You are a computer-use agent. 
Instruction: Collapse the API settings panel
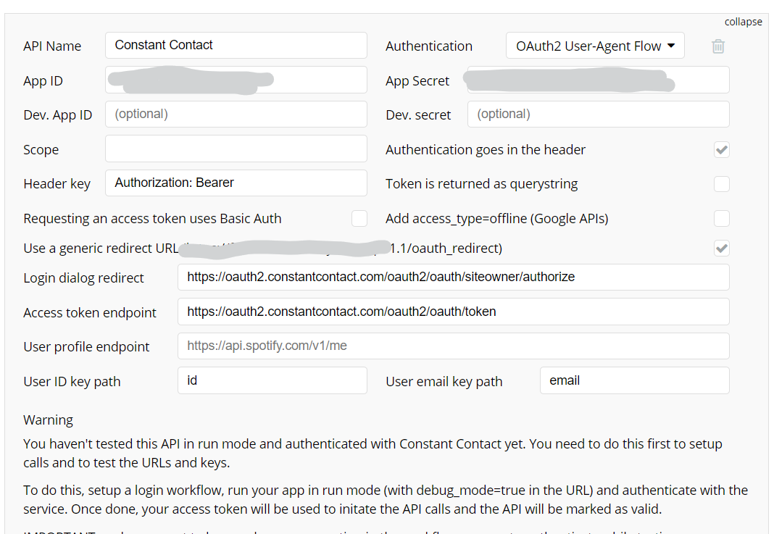743,22
